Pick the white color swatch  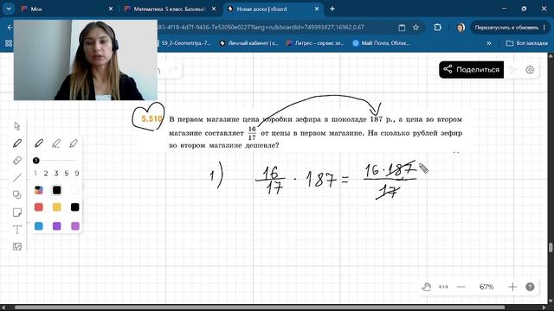tap(75, 190)
